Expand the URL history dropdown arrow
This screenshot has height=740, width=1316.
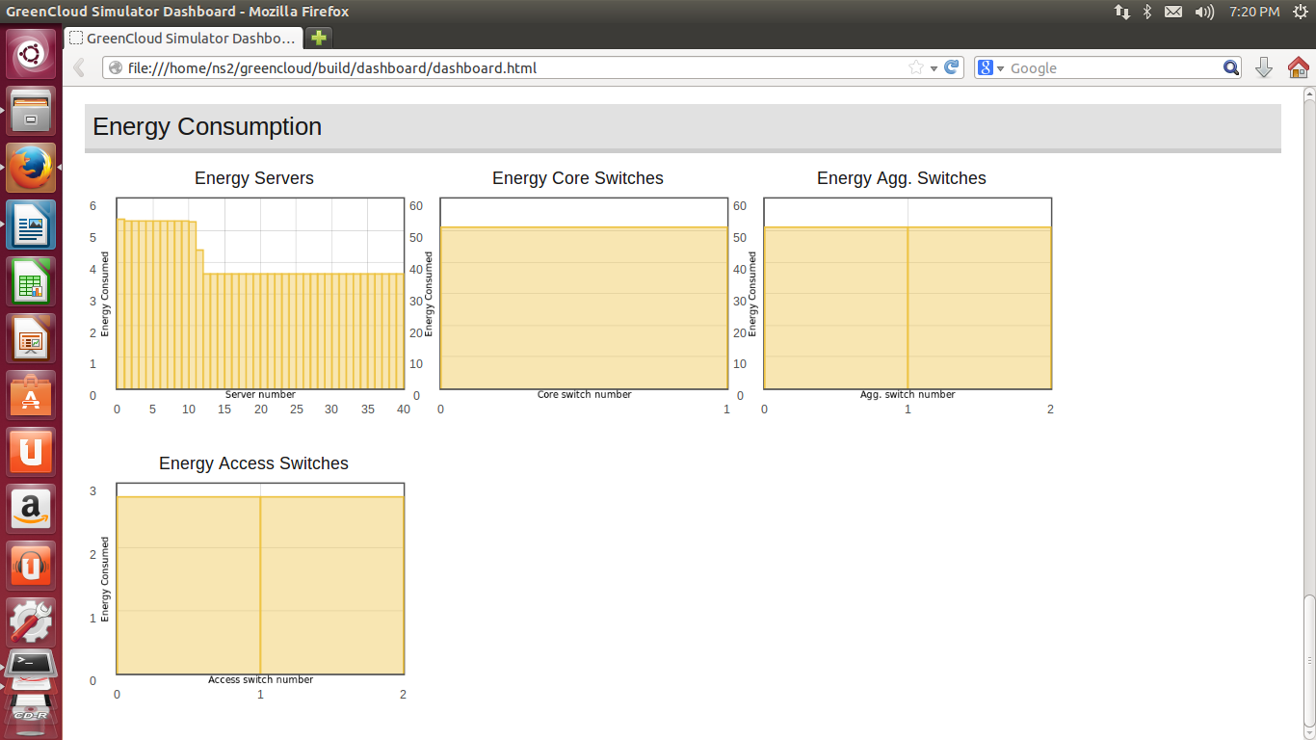(934, 68)
